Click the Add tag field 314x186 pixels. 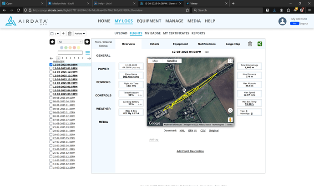154,140
